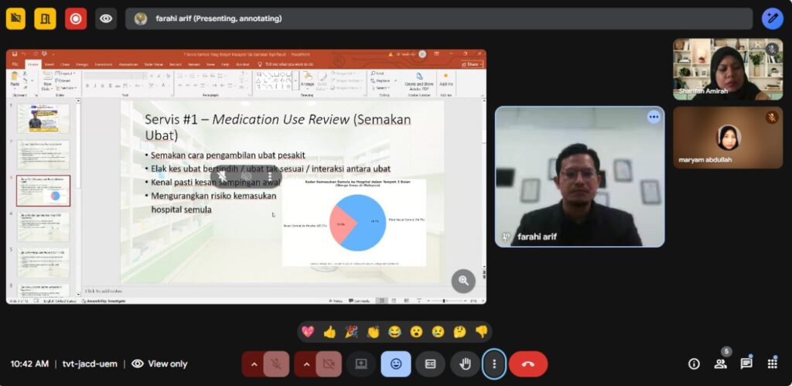Send a thumbs up reaction
The image size is (792, 386).
(x=329, y=332)
